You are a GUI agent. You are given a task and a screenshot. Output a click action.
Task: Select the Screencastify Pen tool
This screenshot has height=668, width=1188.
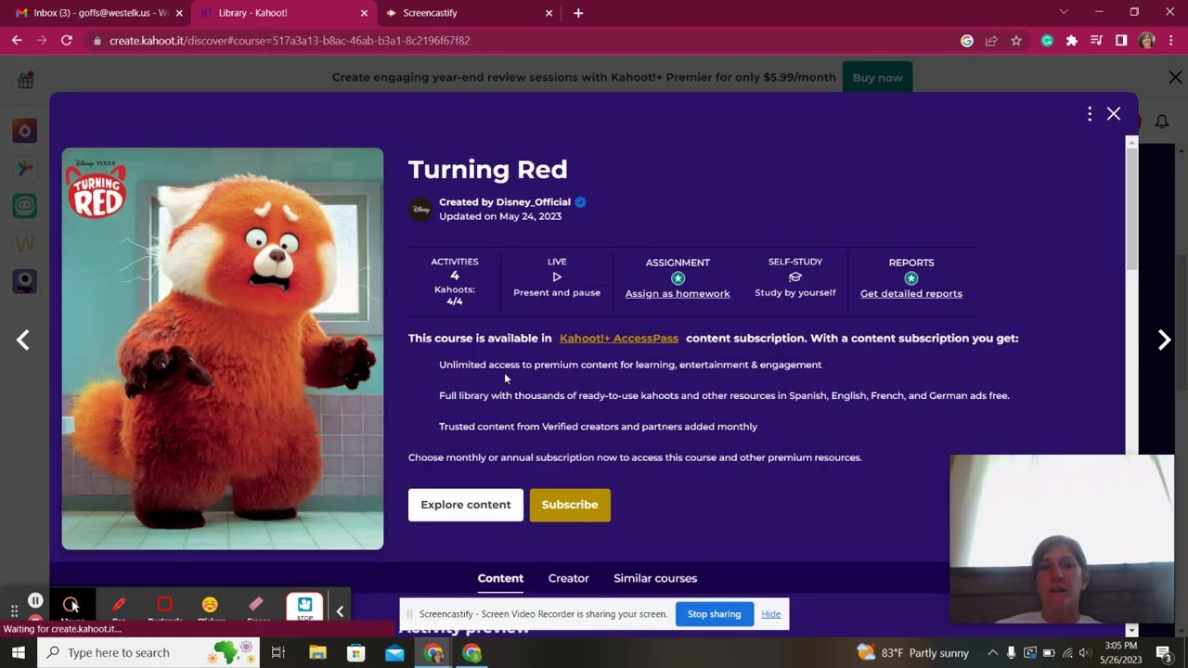[119, 608]
